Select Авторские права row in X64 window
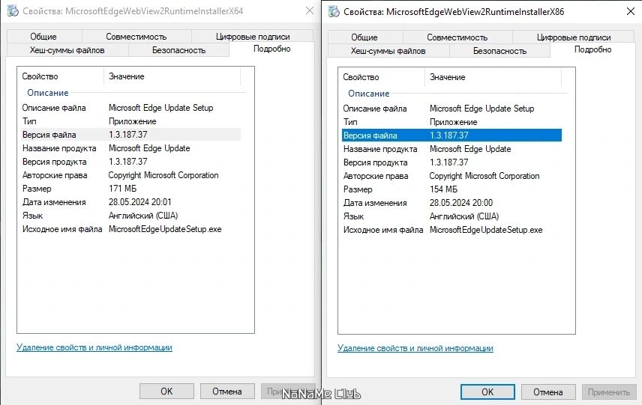This screenshot has height=405, width=642. point(130,175)
